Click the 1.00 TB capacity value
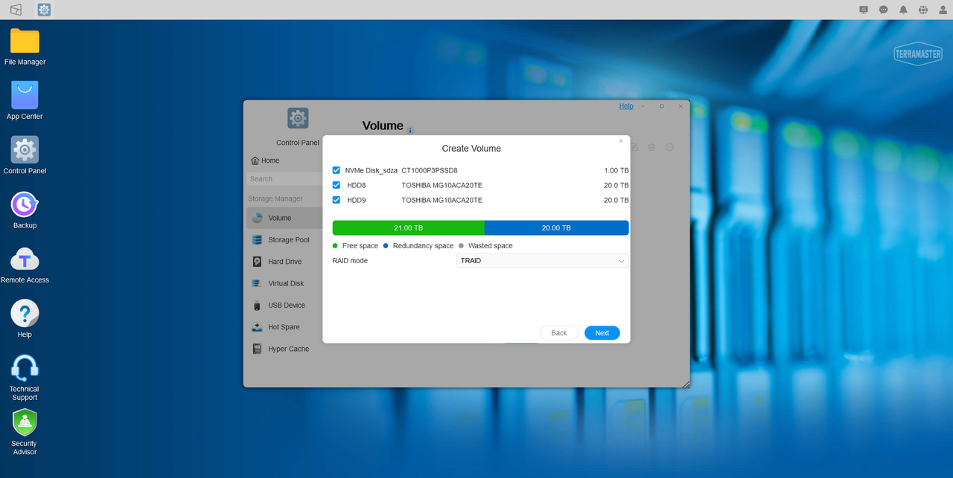The height and width of the screenshot is (478, 953). tap(616, 170)
